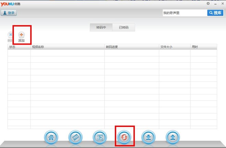The width and height of the screenshot is (226, 148).
Task: Focus the search field with 我的歌声里
Action: pyautogui.click(x=185, y=13)
